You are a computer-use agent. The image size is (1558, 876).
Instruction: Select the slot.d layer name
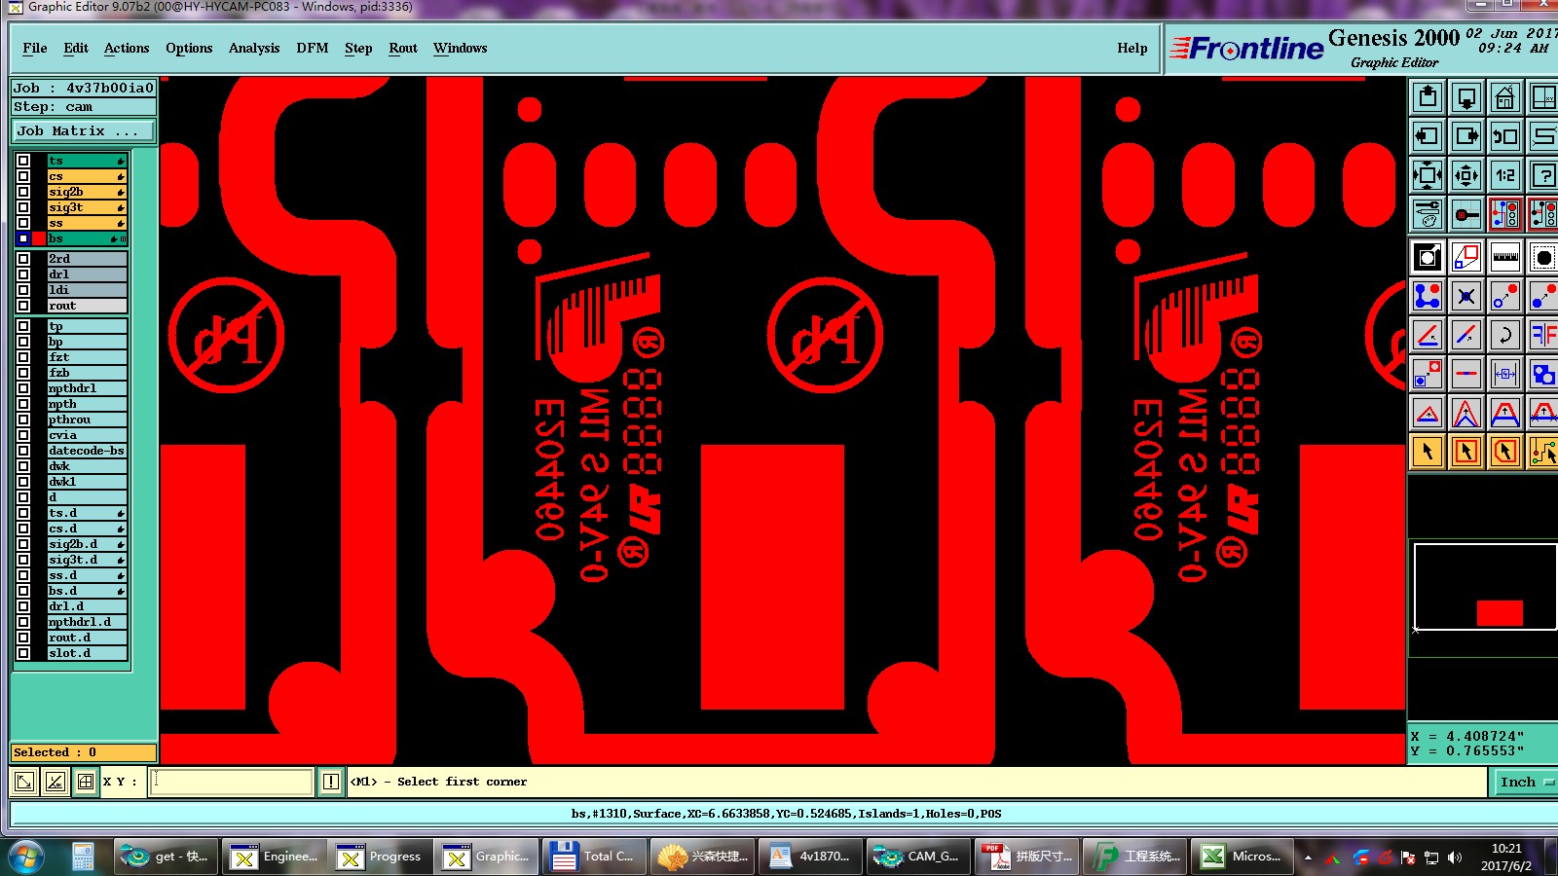point(87,653)
